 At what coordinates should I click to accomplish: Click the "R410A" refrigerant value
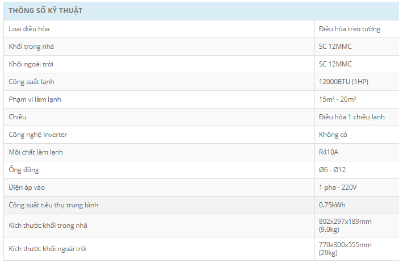(329, 152)
